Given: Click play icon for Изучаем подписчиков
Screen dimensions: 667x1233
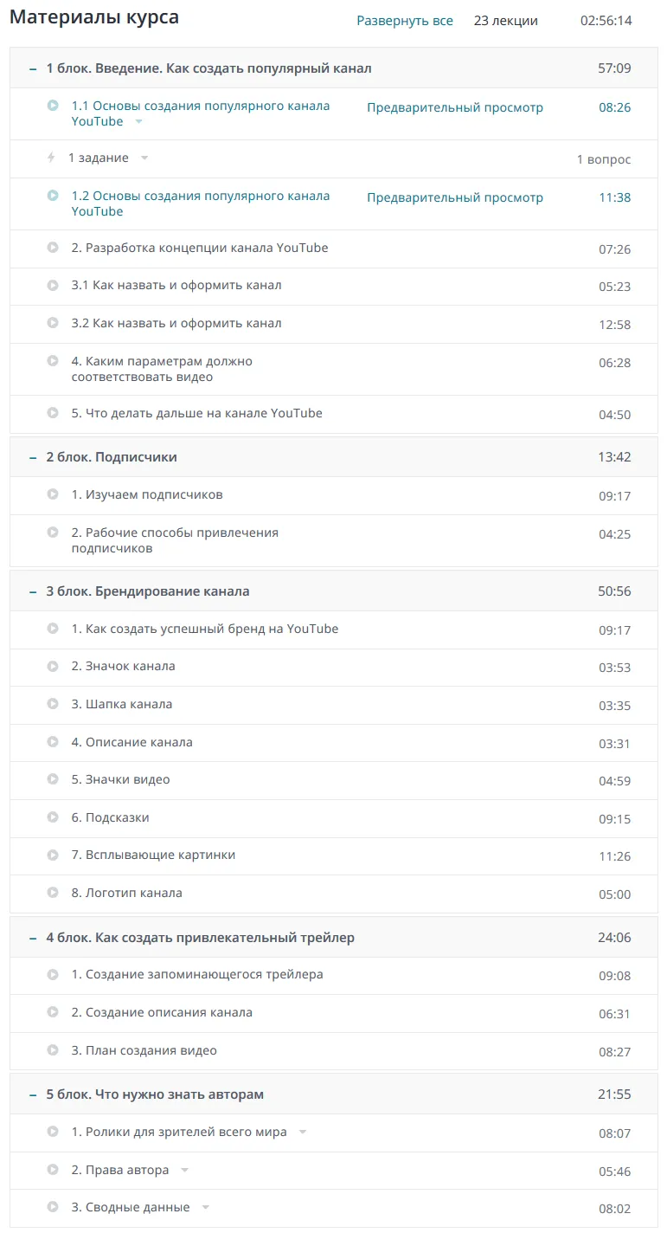Looking at the screenshot, I should pos(53,494).
